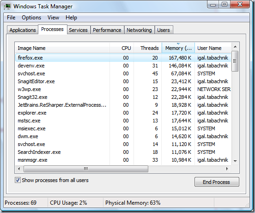The image size is (255, 213).
Task: Click the vertical scrollbar down arrow
Action: pyautogui.click(x=235, y=161)
